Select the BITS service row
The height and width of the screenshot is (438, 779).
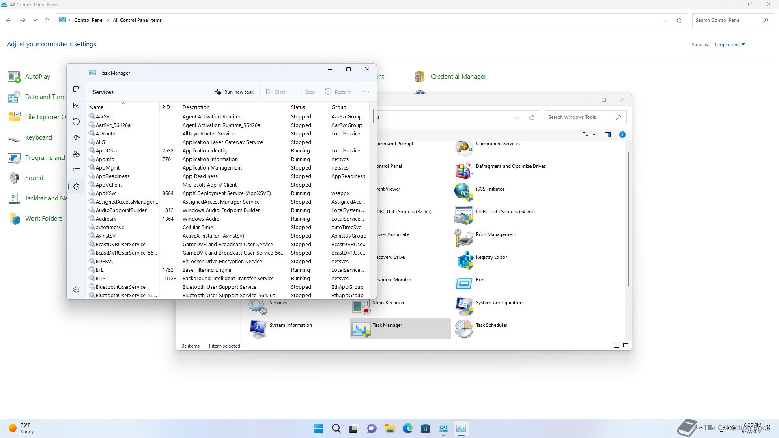(228, 278)
